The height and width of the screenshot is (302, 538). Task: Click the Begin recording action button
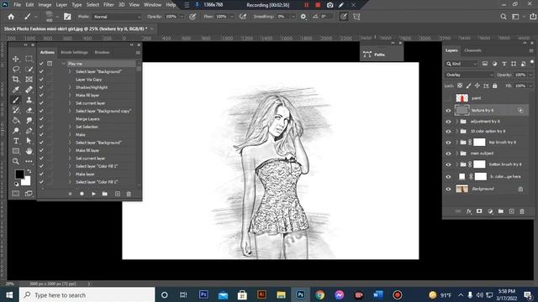(82, 194)
